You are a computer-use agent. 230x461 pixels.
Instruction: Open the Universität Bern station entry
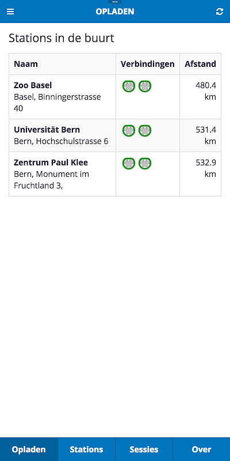tap(115, 135)
